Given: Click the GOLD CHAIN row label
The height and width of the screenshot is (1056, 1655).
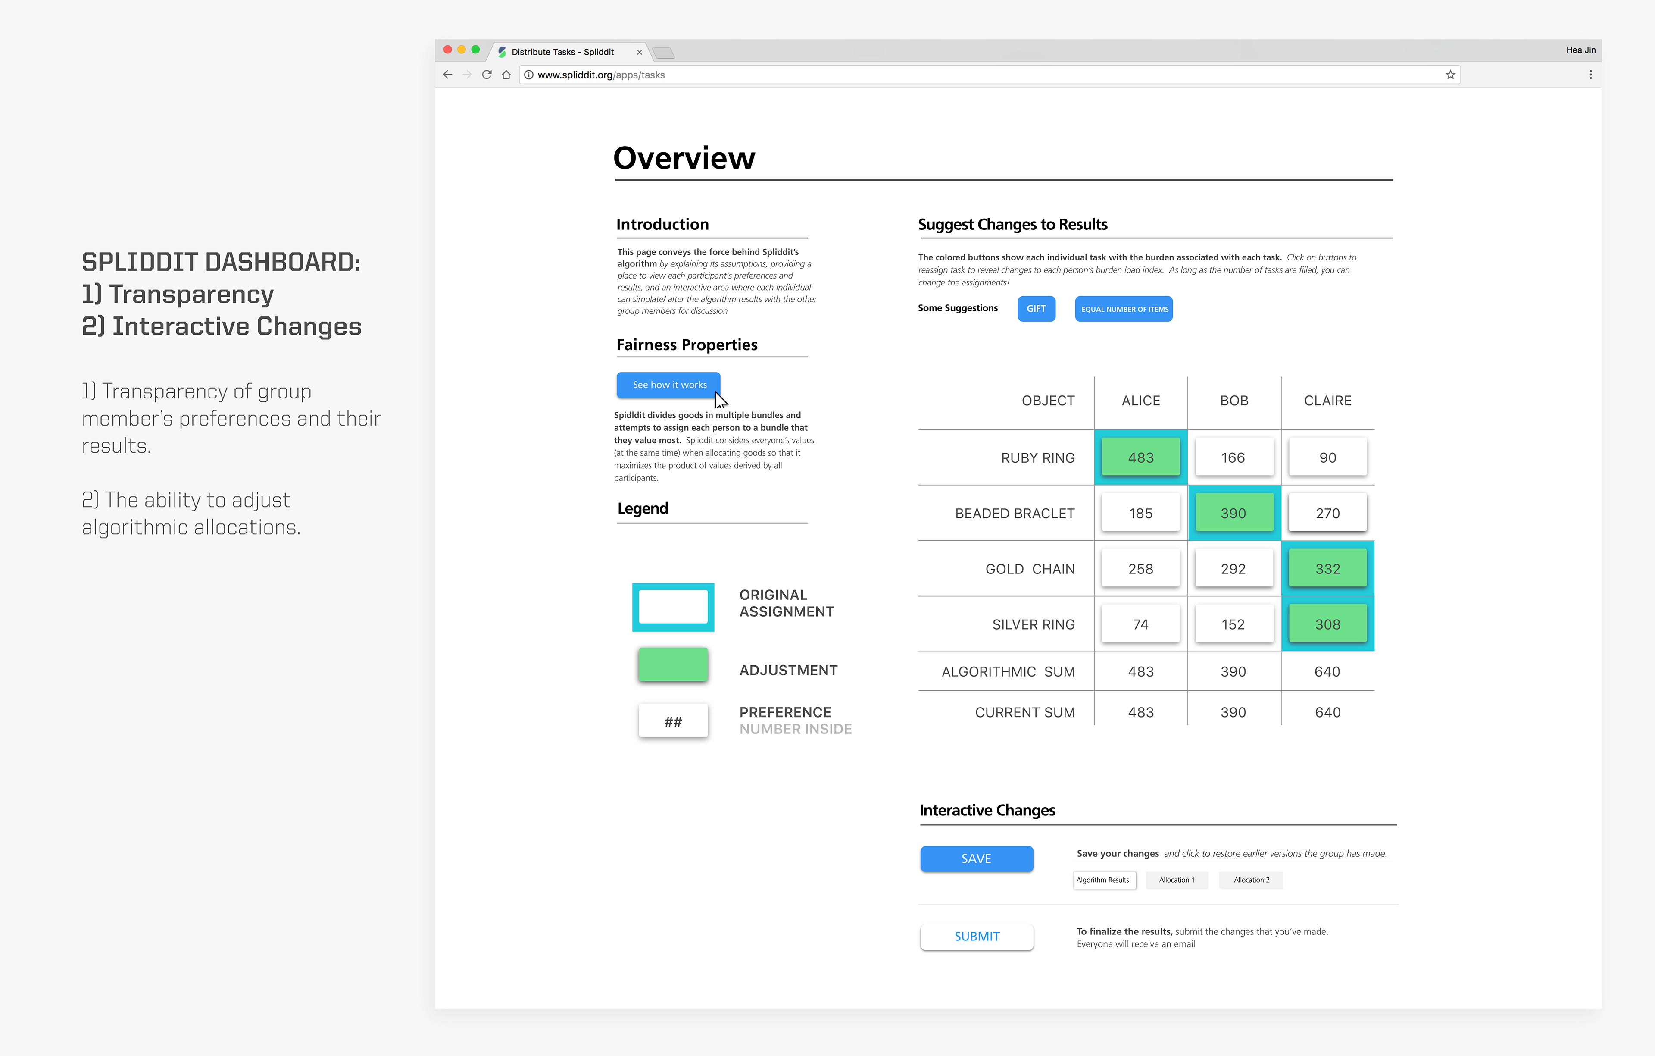Looking at the screenshot, I should (x=1030, y=569).
